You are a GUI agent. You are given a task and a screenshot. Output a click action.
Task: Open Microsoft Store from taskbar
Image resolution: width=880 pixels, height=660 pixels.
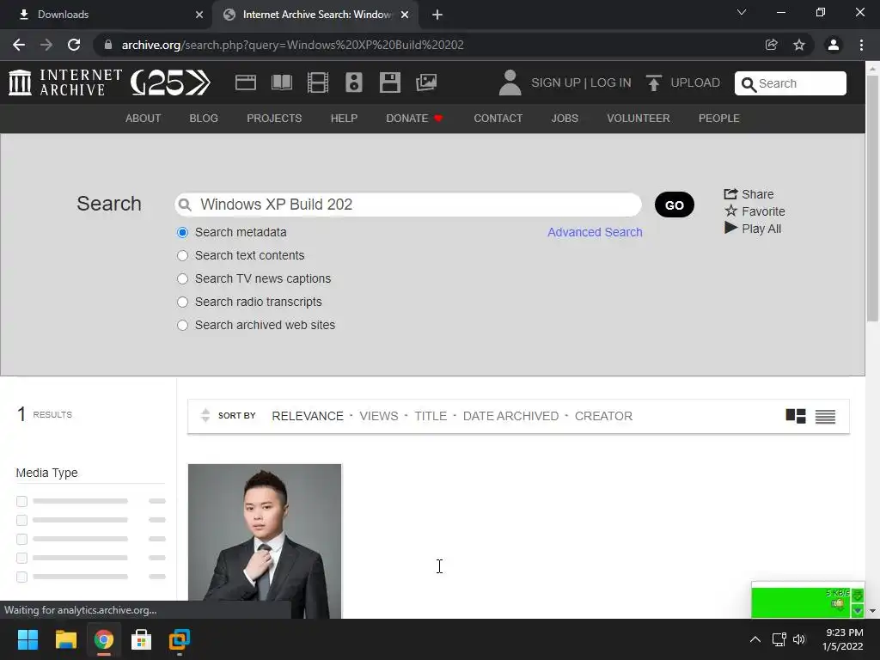pos(141,639)
